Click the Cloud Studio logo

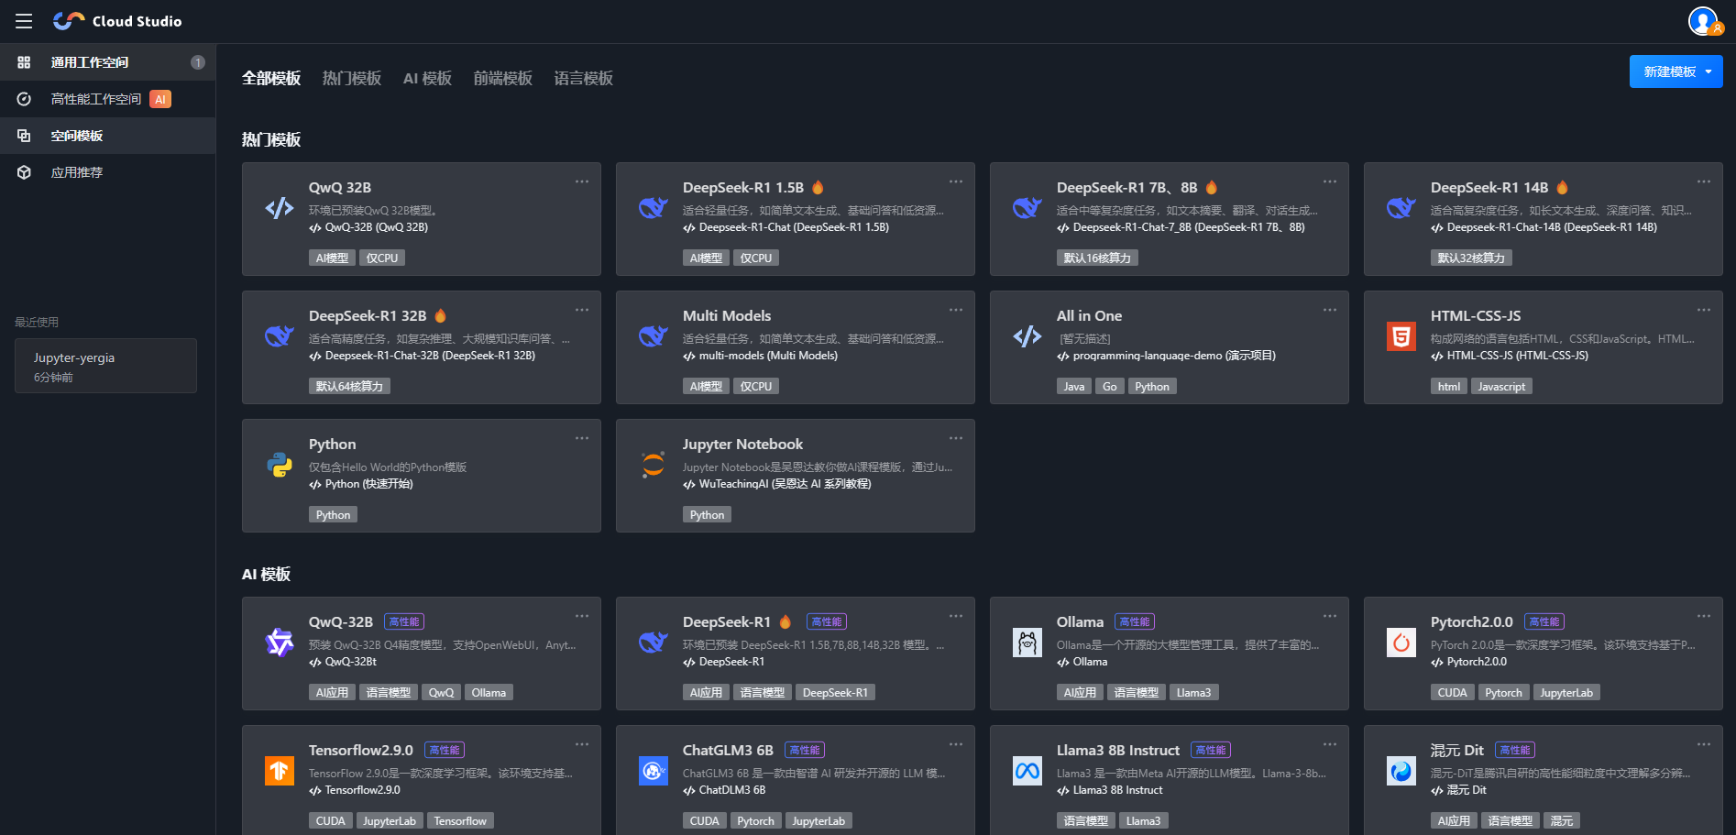point(117,21)
